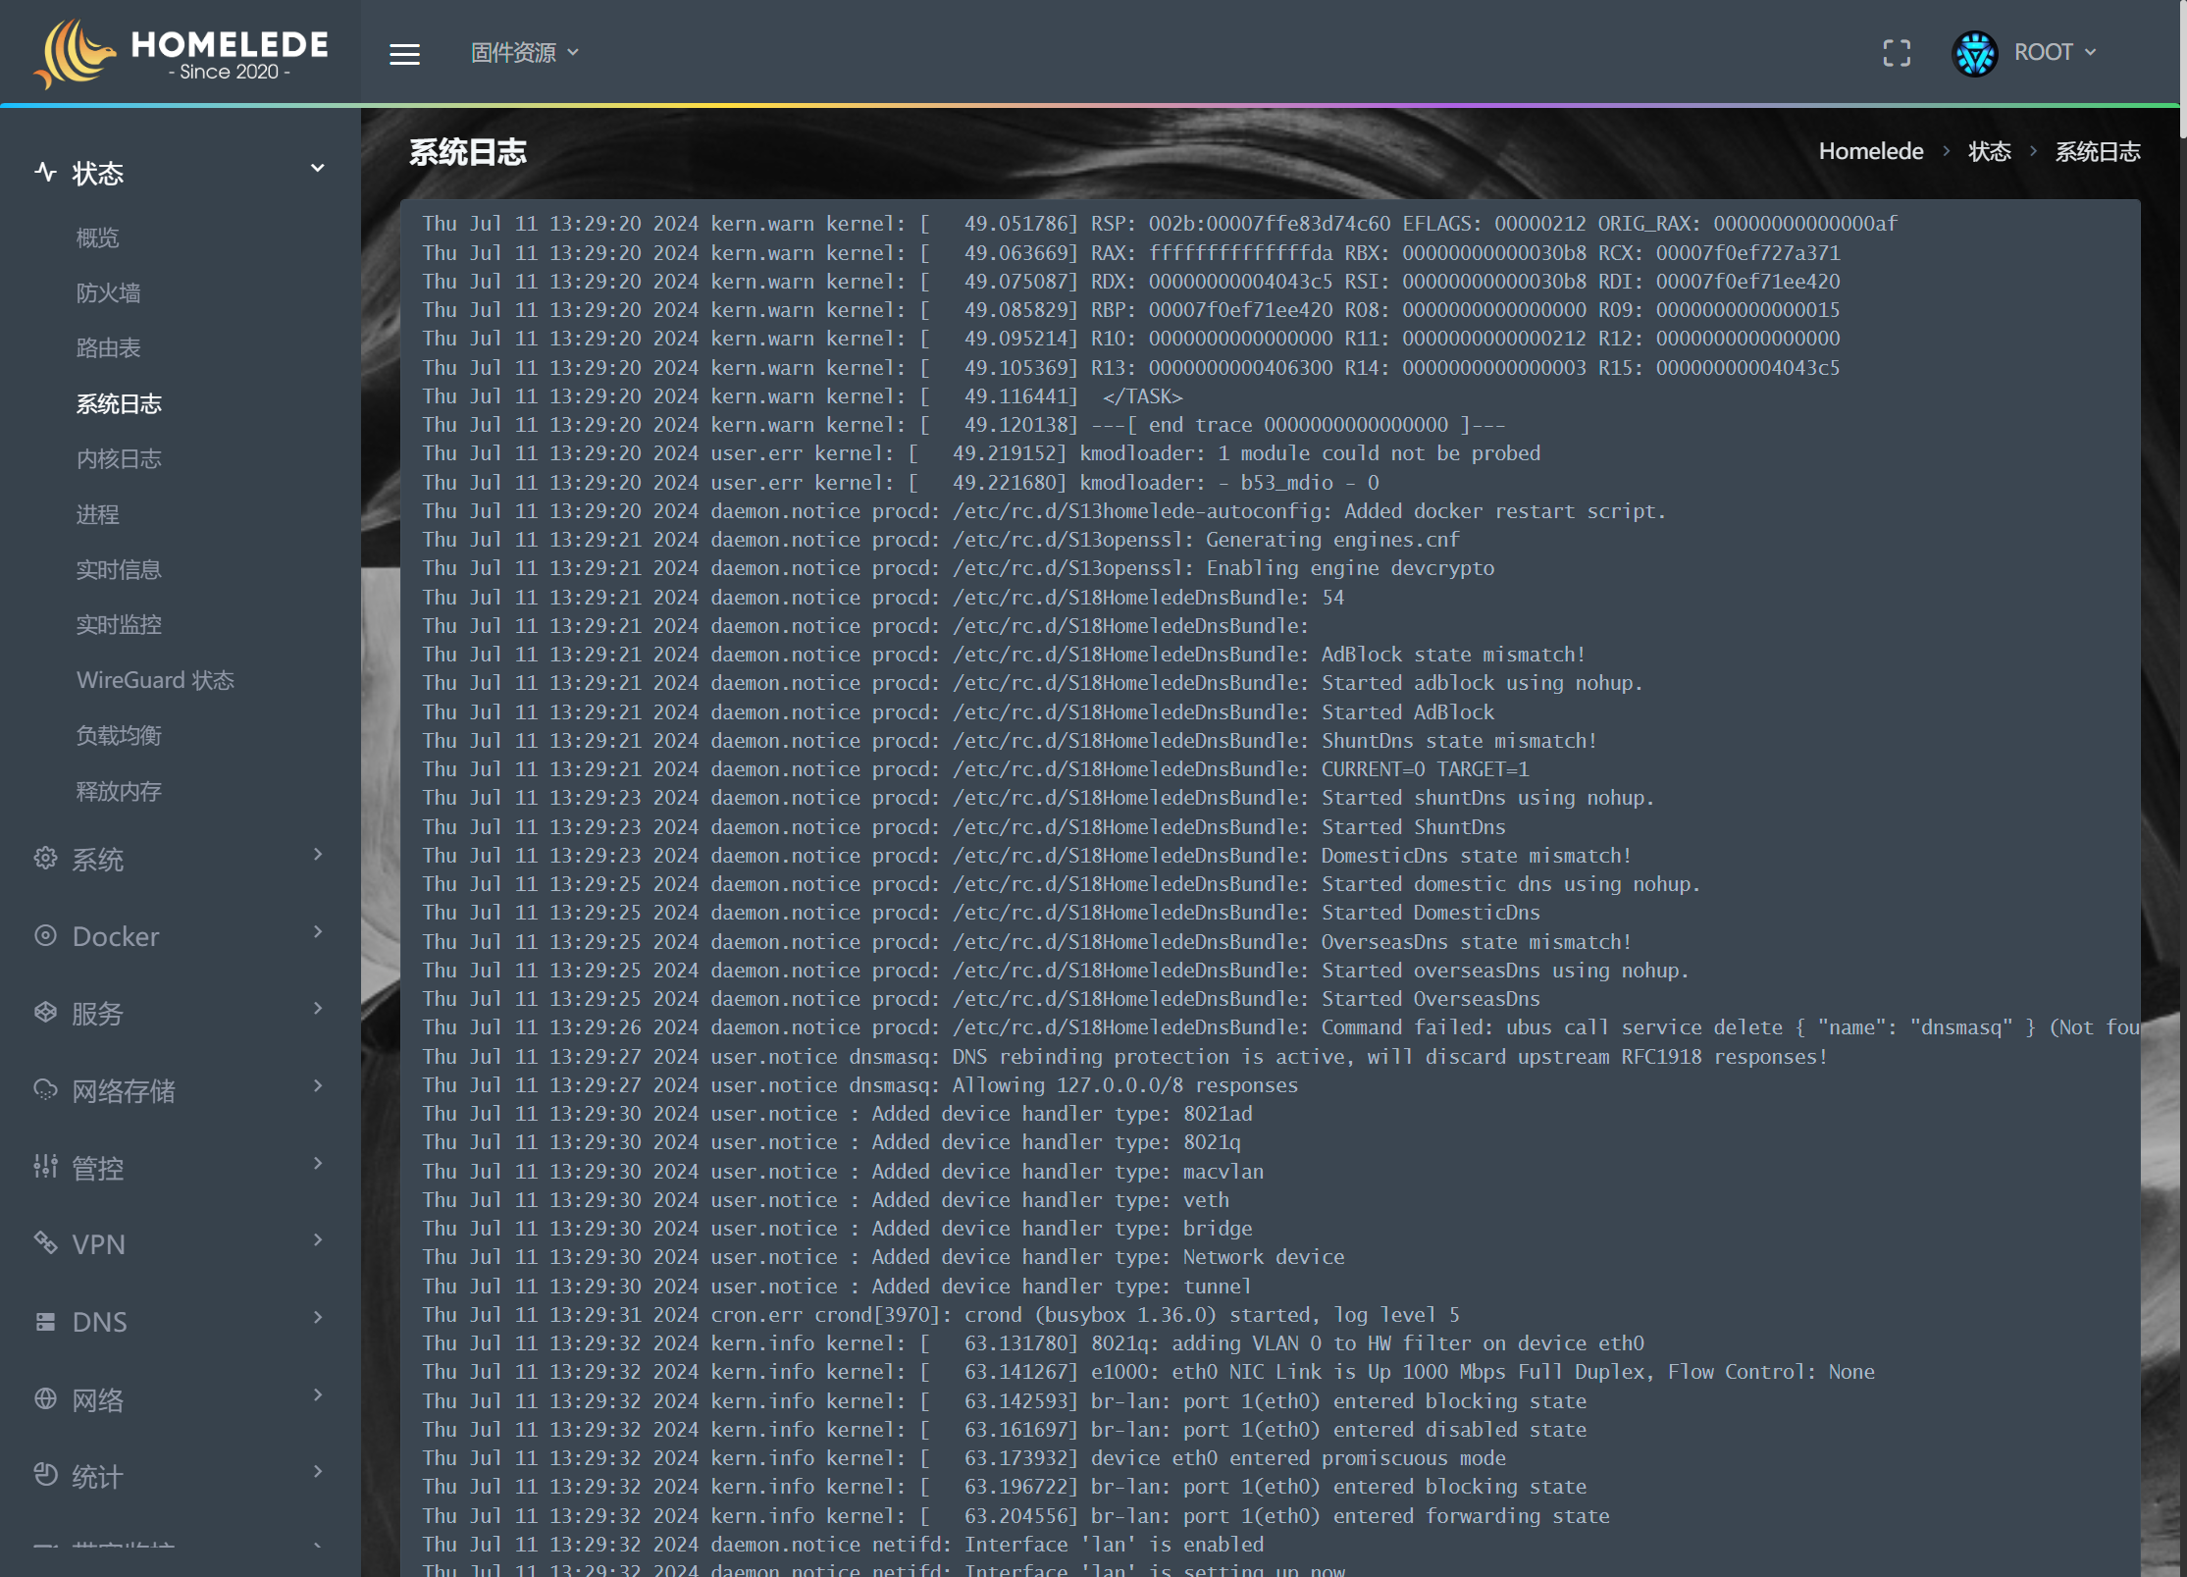The image size is (2187, 1577).
Task: Click the 服务 cube icon
Action: (x=45, y=1012)
